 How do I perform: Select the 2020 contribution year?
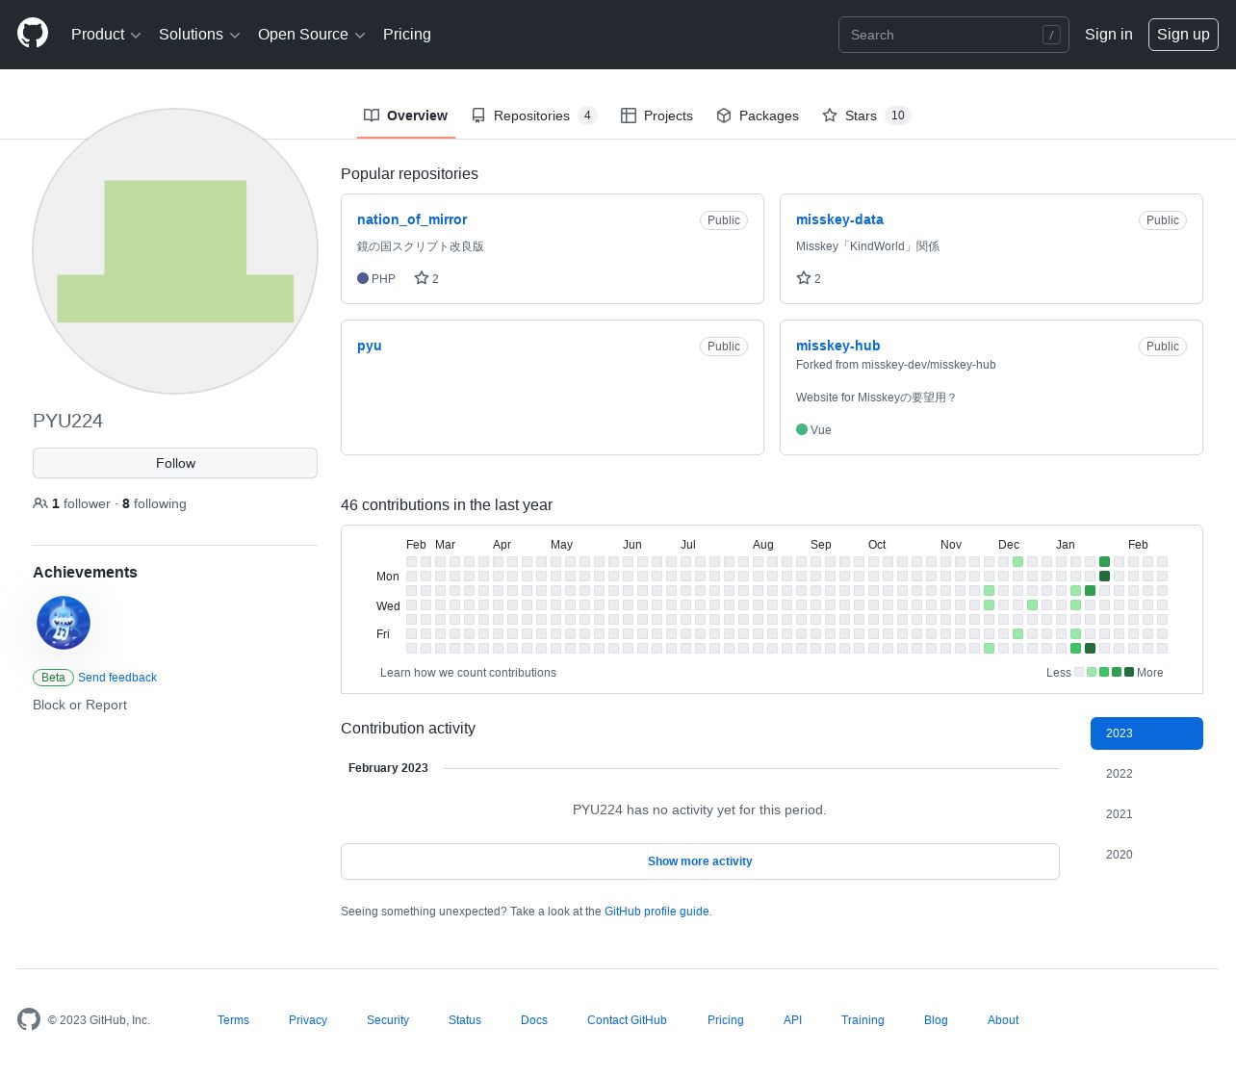coord(1146,855)
